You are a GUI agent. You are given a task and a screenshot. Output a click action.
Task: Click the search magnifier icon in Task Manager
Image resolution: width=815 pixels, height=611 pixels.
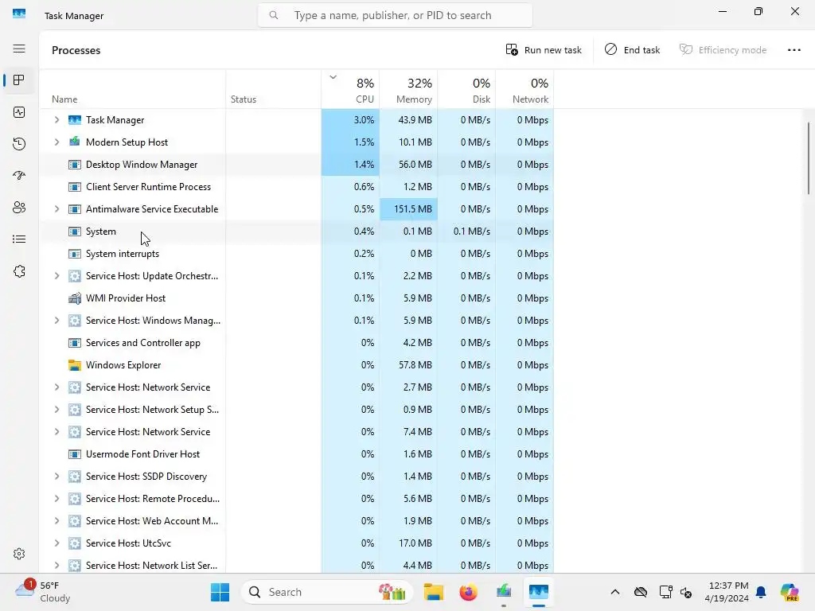click(274, 16)
